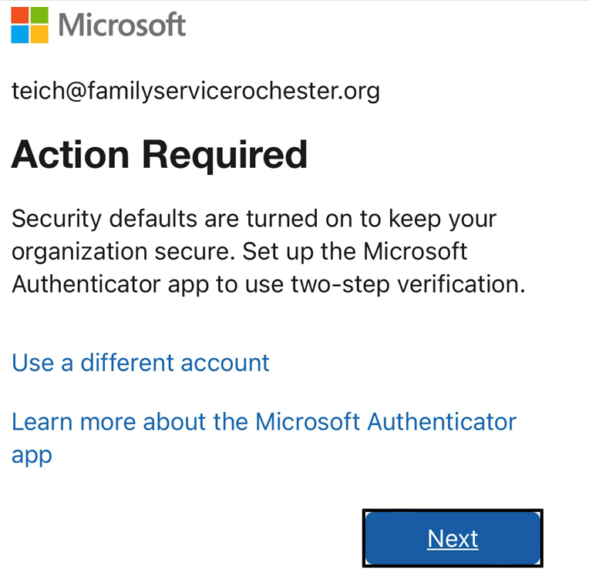Click the yellow square in the logo

coord(39,35)
